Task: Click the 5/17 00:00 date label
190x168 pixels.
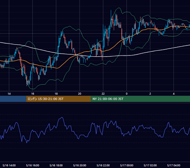Action: [x=127, y=165]
